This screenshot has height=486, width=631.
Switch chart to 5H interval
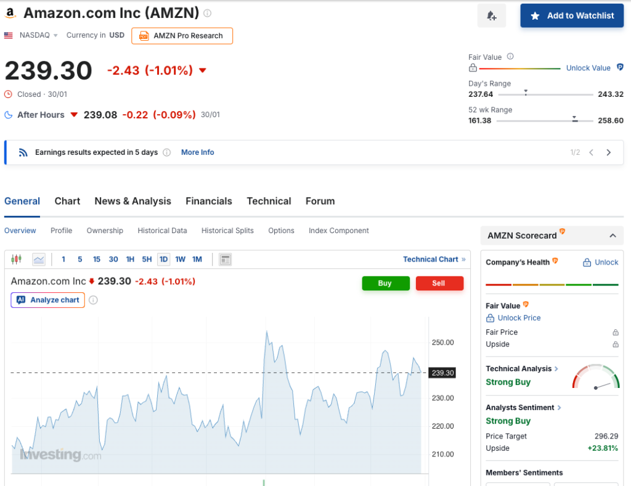coord(147,260)
